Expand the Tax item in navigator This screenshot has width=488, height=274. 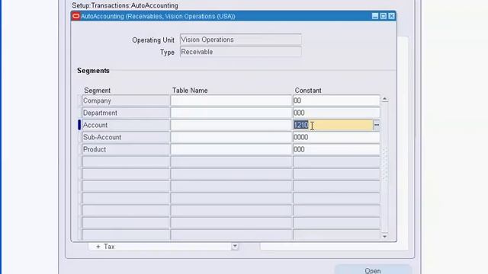98,247
